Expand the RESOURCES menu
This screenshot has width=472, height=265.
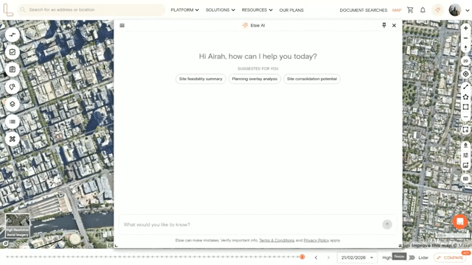(x=257, y=10)
